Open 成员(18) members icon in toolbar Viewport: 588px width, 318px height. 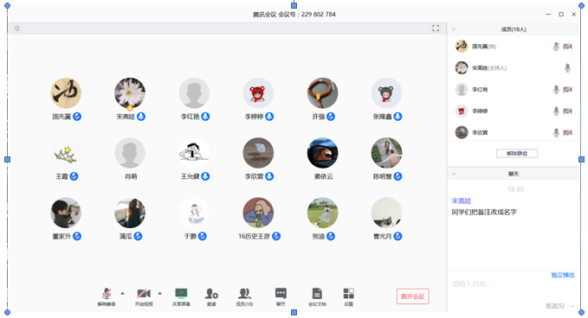point(244,293)
